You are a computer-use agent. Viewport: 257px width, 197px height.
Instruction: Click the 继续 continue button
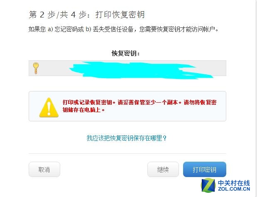163,169
